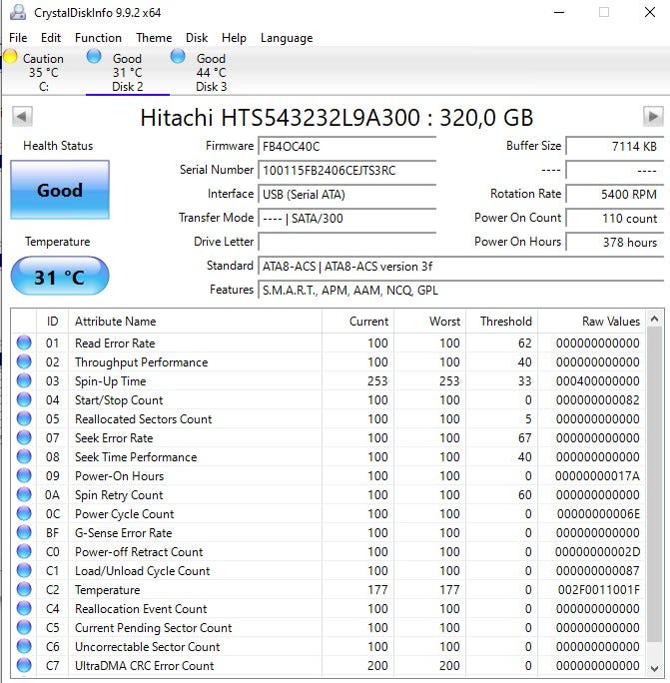The width and height of the screenshot is (670, 683).
Task: Click raw value 0000000017A for Power-On Hours
Action: [597, 476]
